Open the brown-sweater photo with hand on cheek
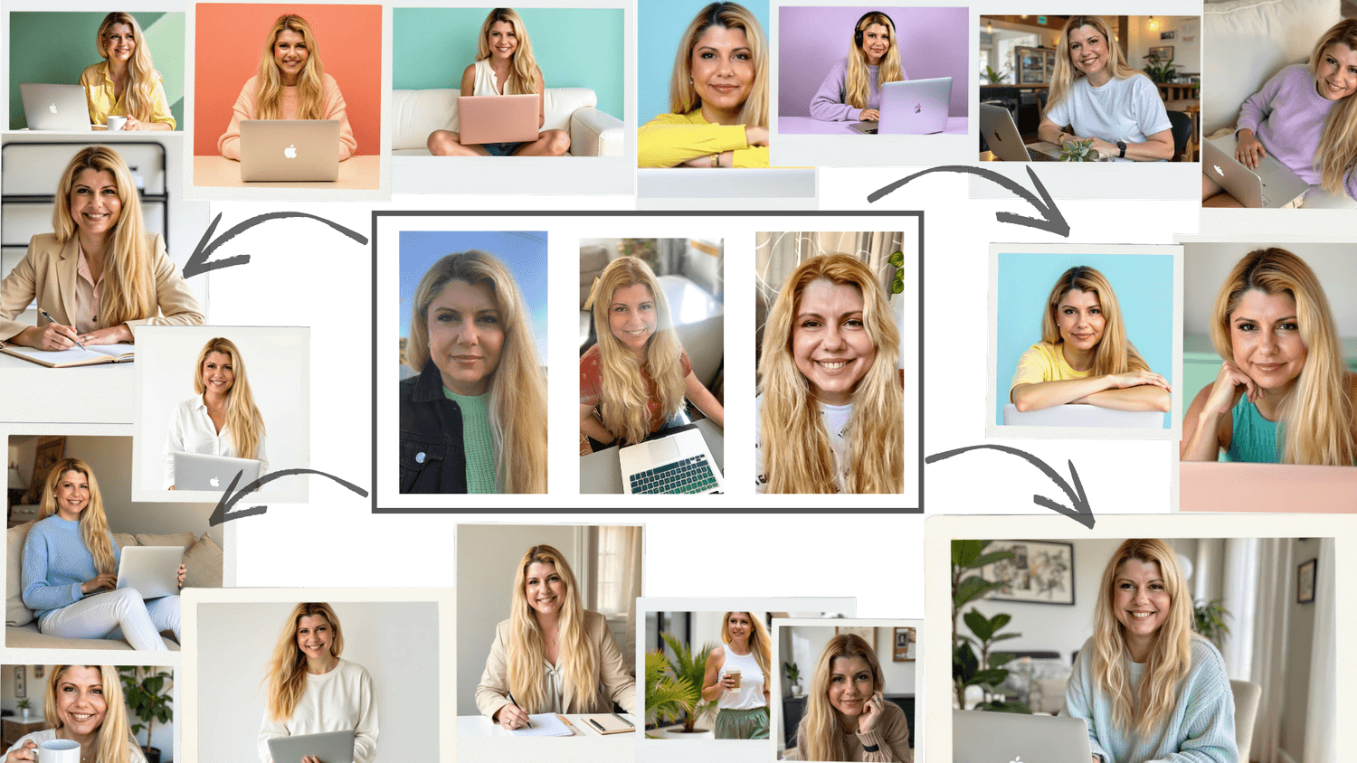Image resolution: width=1357 pixels, height=763 pixels. (x=847, y=693)
